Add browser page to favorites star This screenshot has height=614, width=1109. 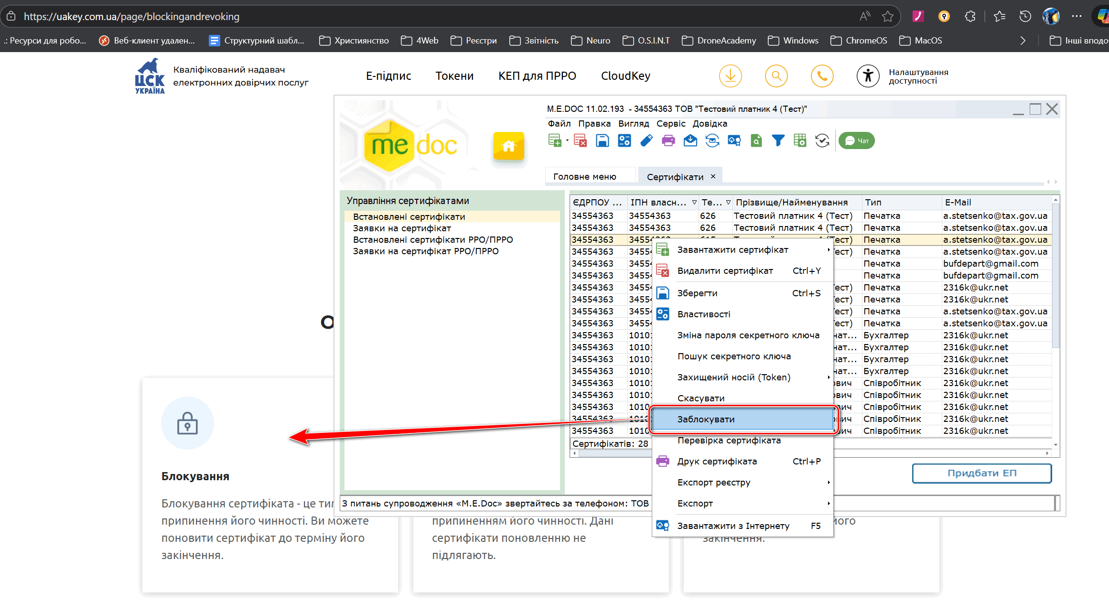click(x=888, y=17)
